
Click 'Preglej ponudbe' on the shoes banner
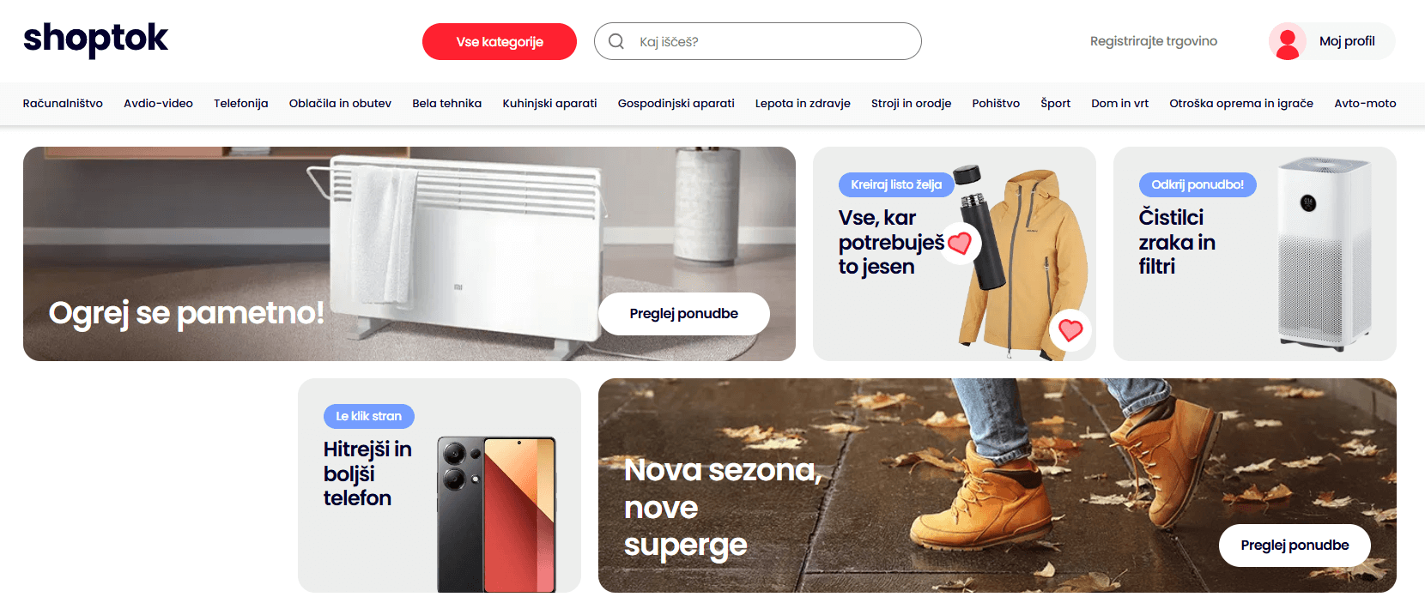1295,546
